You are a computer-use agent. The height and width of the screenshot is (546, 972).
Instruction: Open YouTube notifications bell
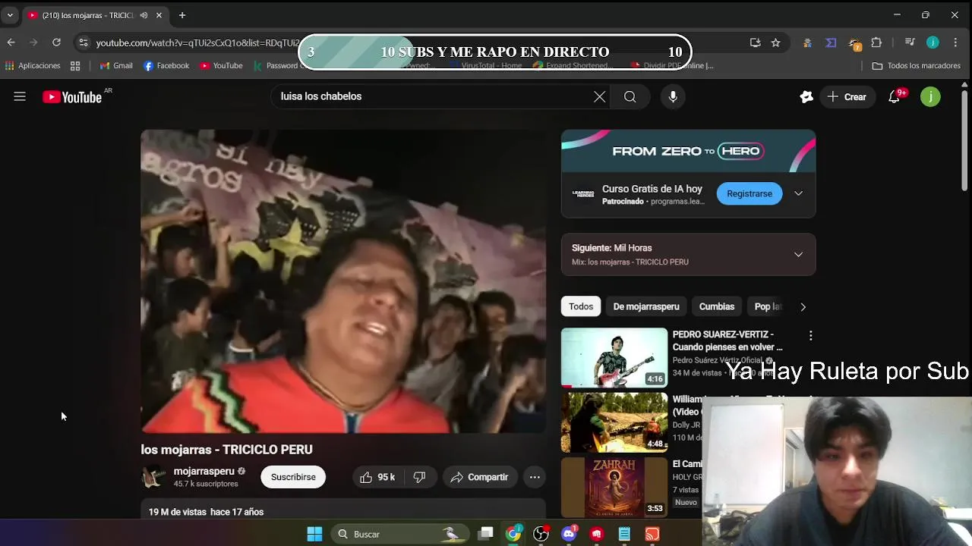pyautogui.click(x=895, y=96)
